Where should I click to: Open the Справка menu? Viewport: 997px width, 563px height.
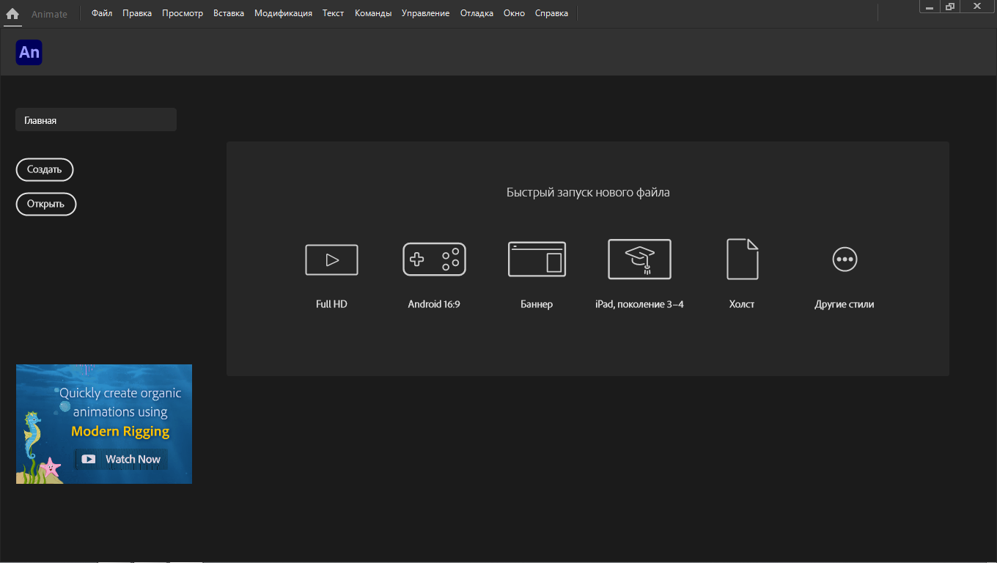click(551, 13)
